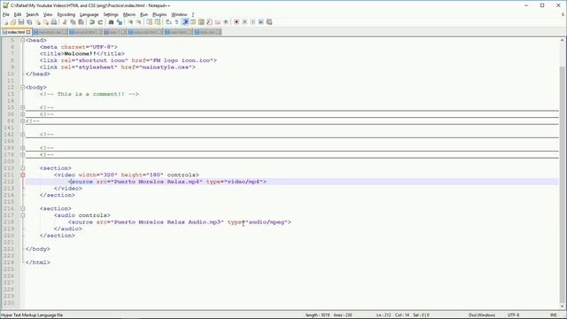Expand the folded comment at line 15
The width and height of the screenshot is (567, 319).
pos(23,107)
